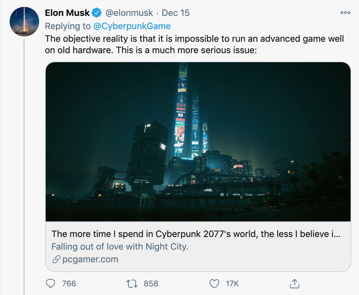Click the 766 replies count
The width and height of the screenshot is (359, 295).
(68, 283)
